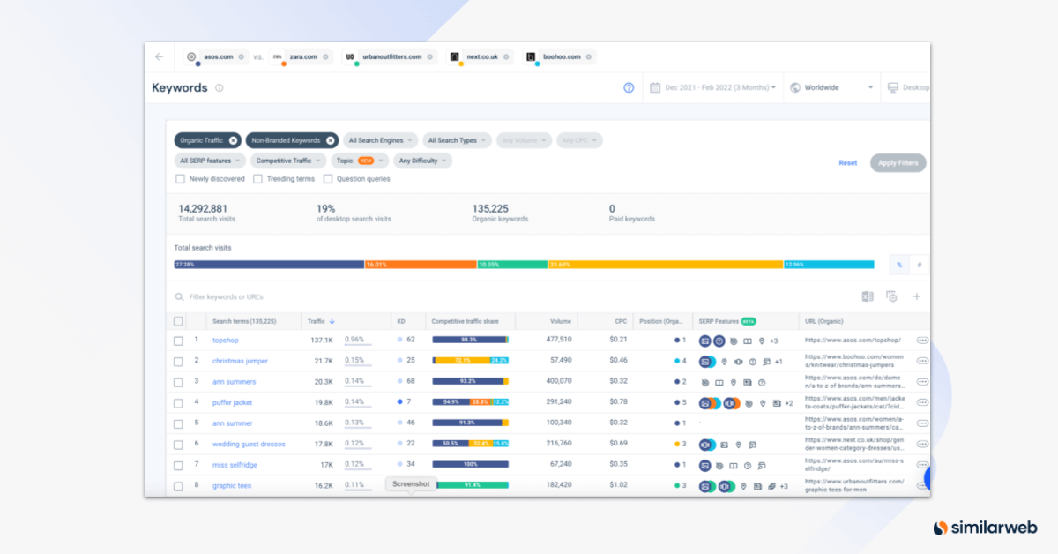This screenshot has width=1058, height=554.
Task: Switch chart to percent view
Action: (898, 265)
